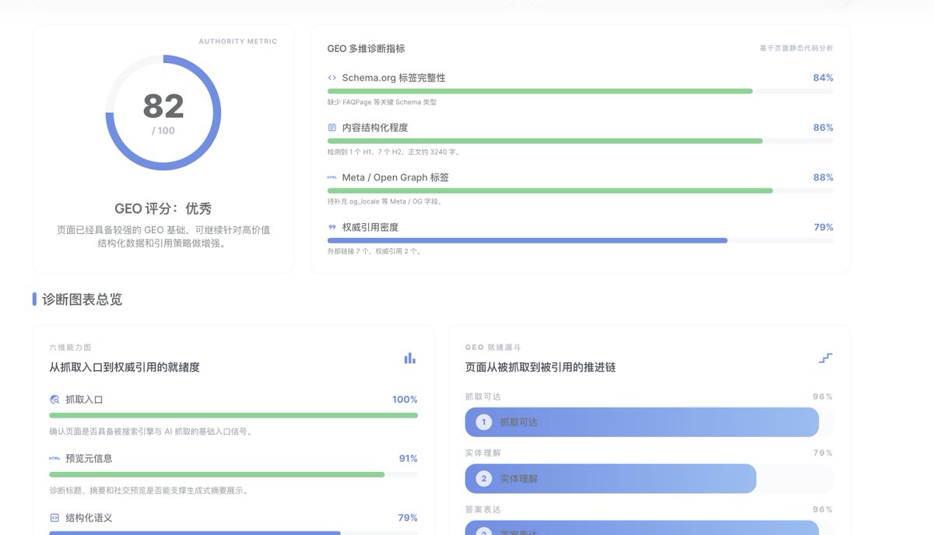Click the GEO 多维诊断指标 title
Screen dimensions: 934x535
pyautogui.click(x=366, y=48)
